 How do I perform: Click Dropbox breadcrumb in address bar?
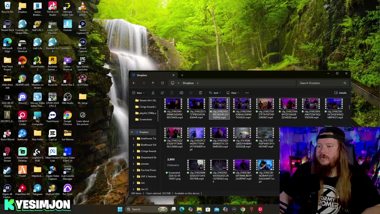click(188, 83)
